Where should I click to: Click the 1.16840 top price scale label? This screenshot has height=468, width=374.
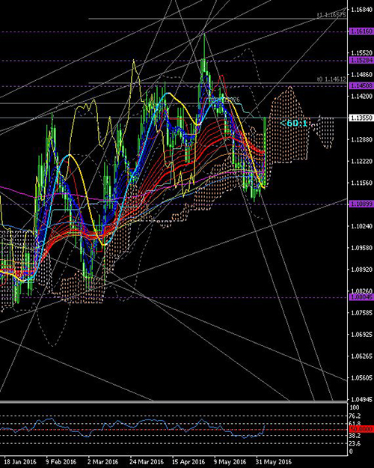(x=362, y=10)
